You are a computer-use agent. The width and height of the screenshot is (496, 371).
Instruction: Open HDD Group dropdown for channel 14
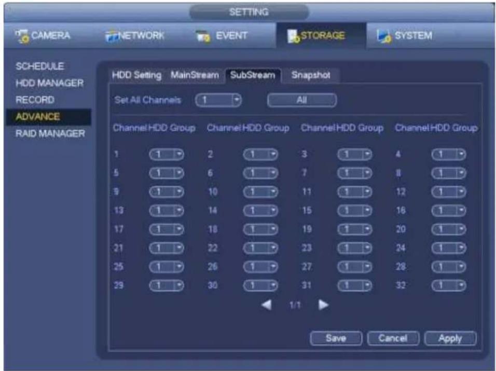pos(260,211)
